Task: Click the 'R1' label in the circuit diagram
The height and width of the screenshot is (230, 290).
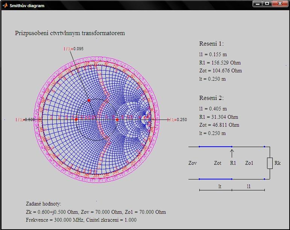Action: pyautogui.click(x=233, y=163)
